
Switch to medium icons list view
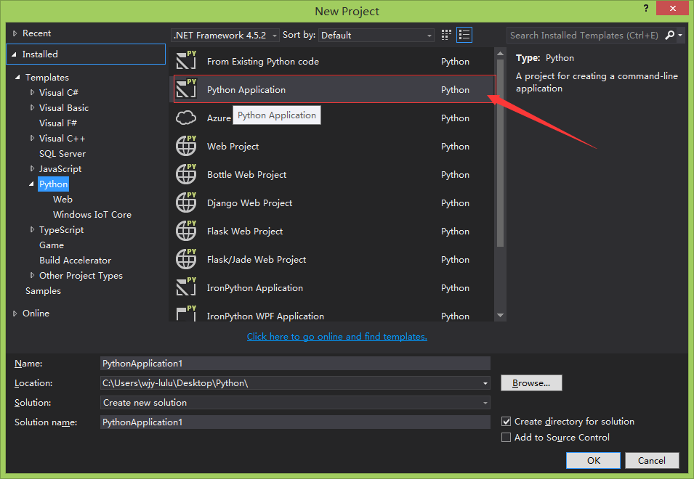[464, 35]
